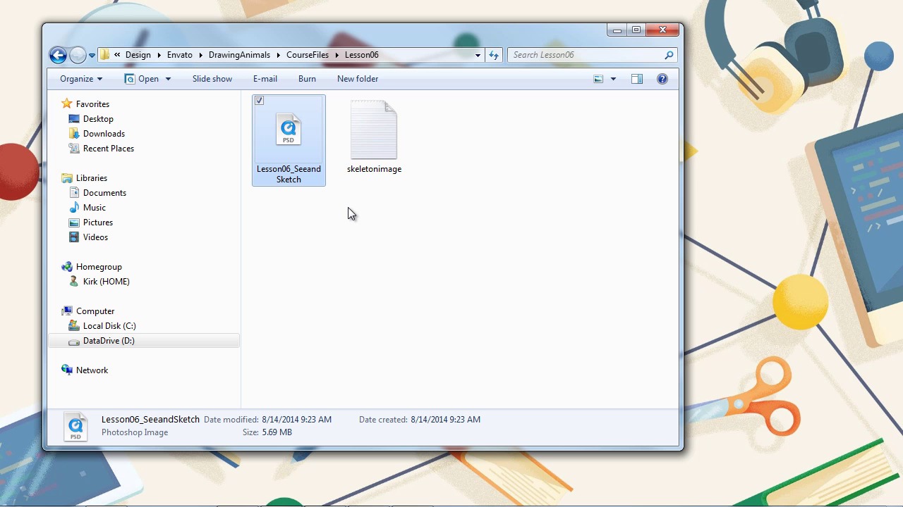Click the DataDrive D drive icon
This screenshot has width=903, height=507.
point(74,342)
